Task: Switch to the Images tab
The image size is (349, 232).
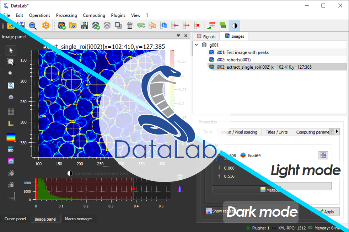Action: (234, 36)
